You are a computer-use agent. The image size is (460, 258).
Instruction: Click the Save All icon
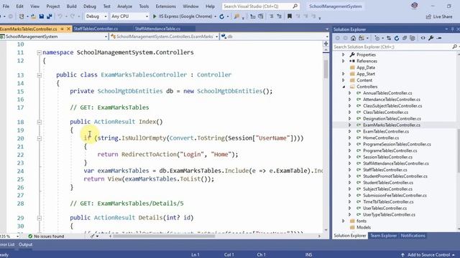click(x=50, y=16)
